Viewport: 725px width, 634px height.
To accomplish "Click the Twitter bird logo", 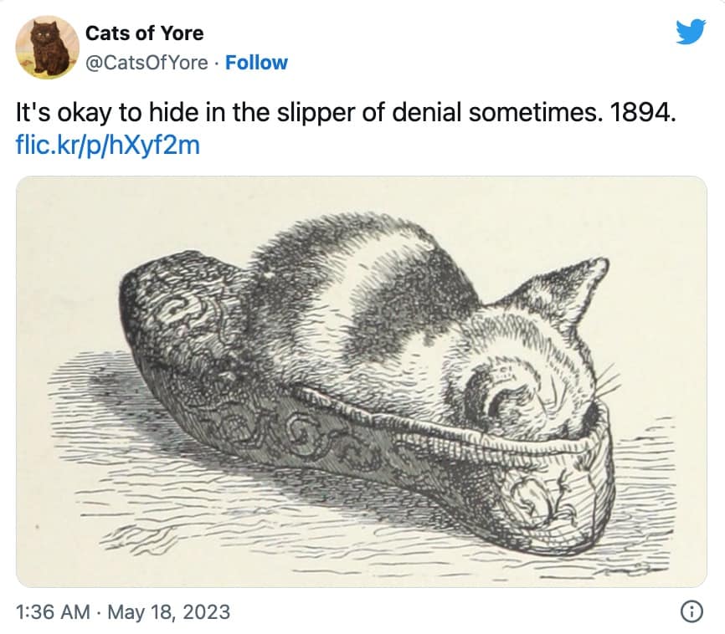I will point(690,33).
